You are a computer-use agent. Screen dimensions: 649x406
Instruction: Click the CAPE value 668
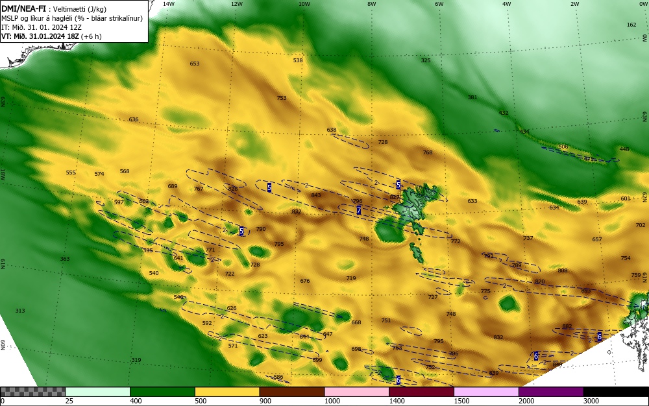356,322
